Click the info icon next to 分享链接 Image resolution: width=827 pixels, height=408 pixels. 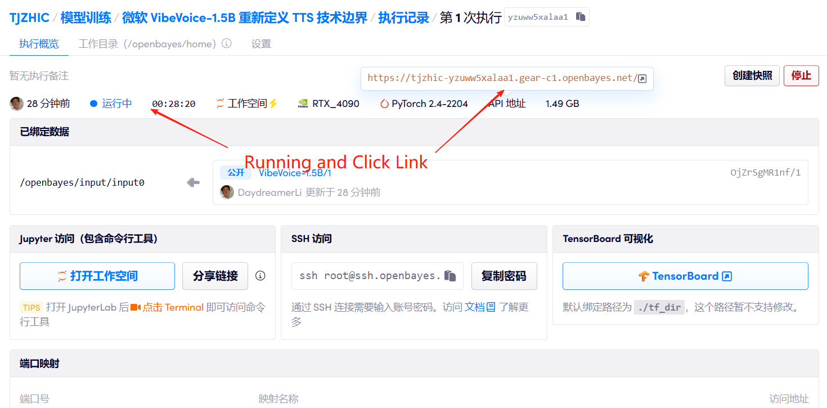pos(260,276)
